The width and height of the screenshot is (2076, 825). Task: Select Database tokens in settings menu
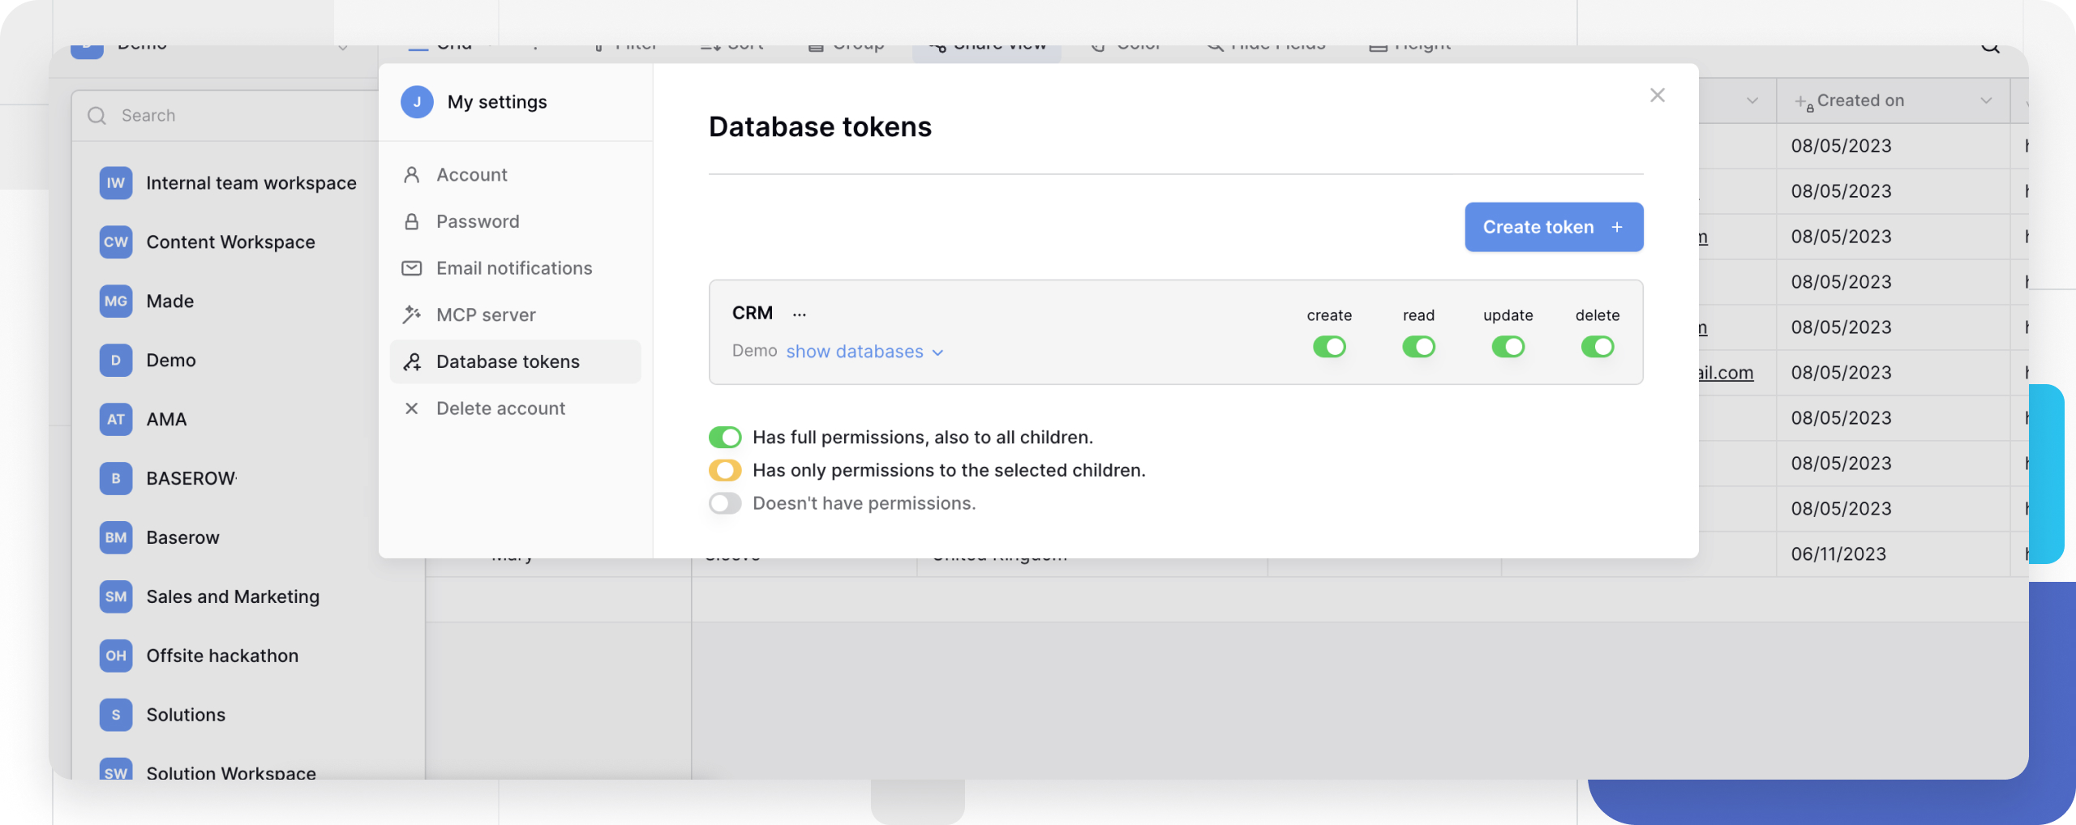click(508, 361)
